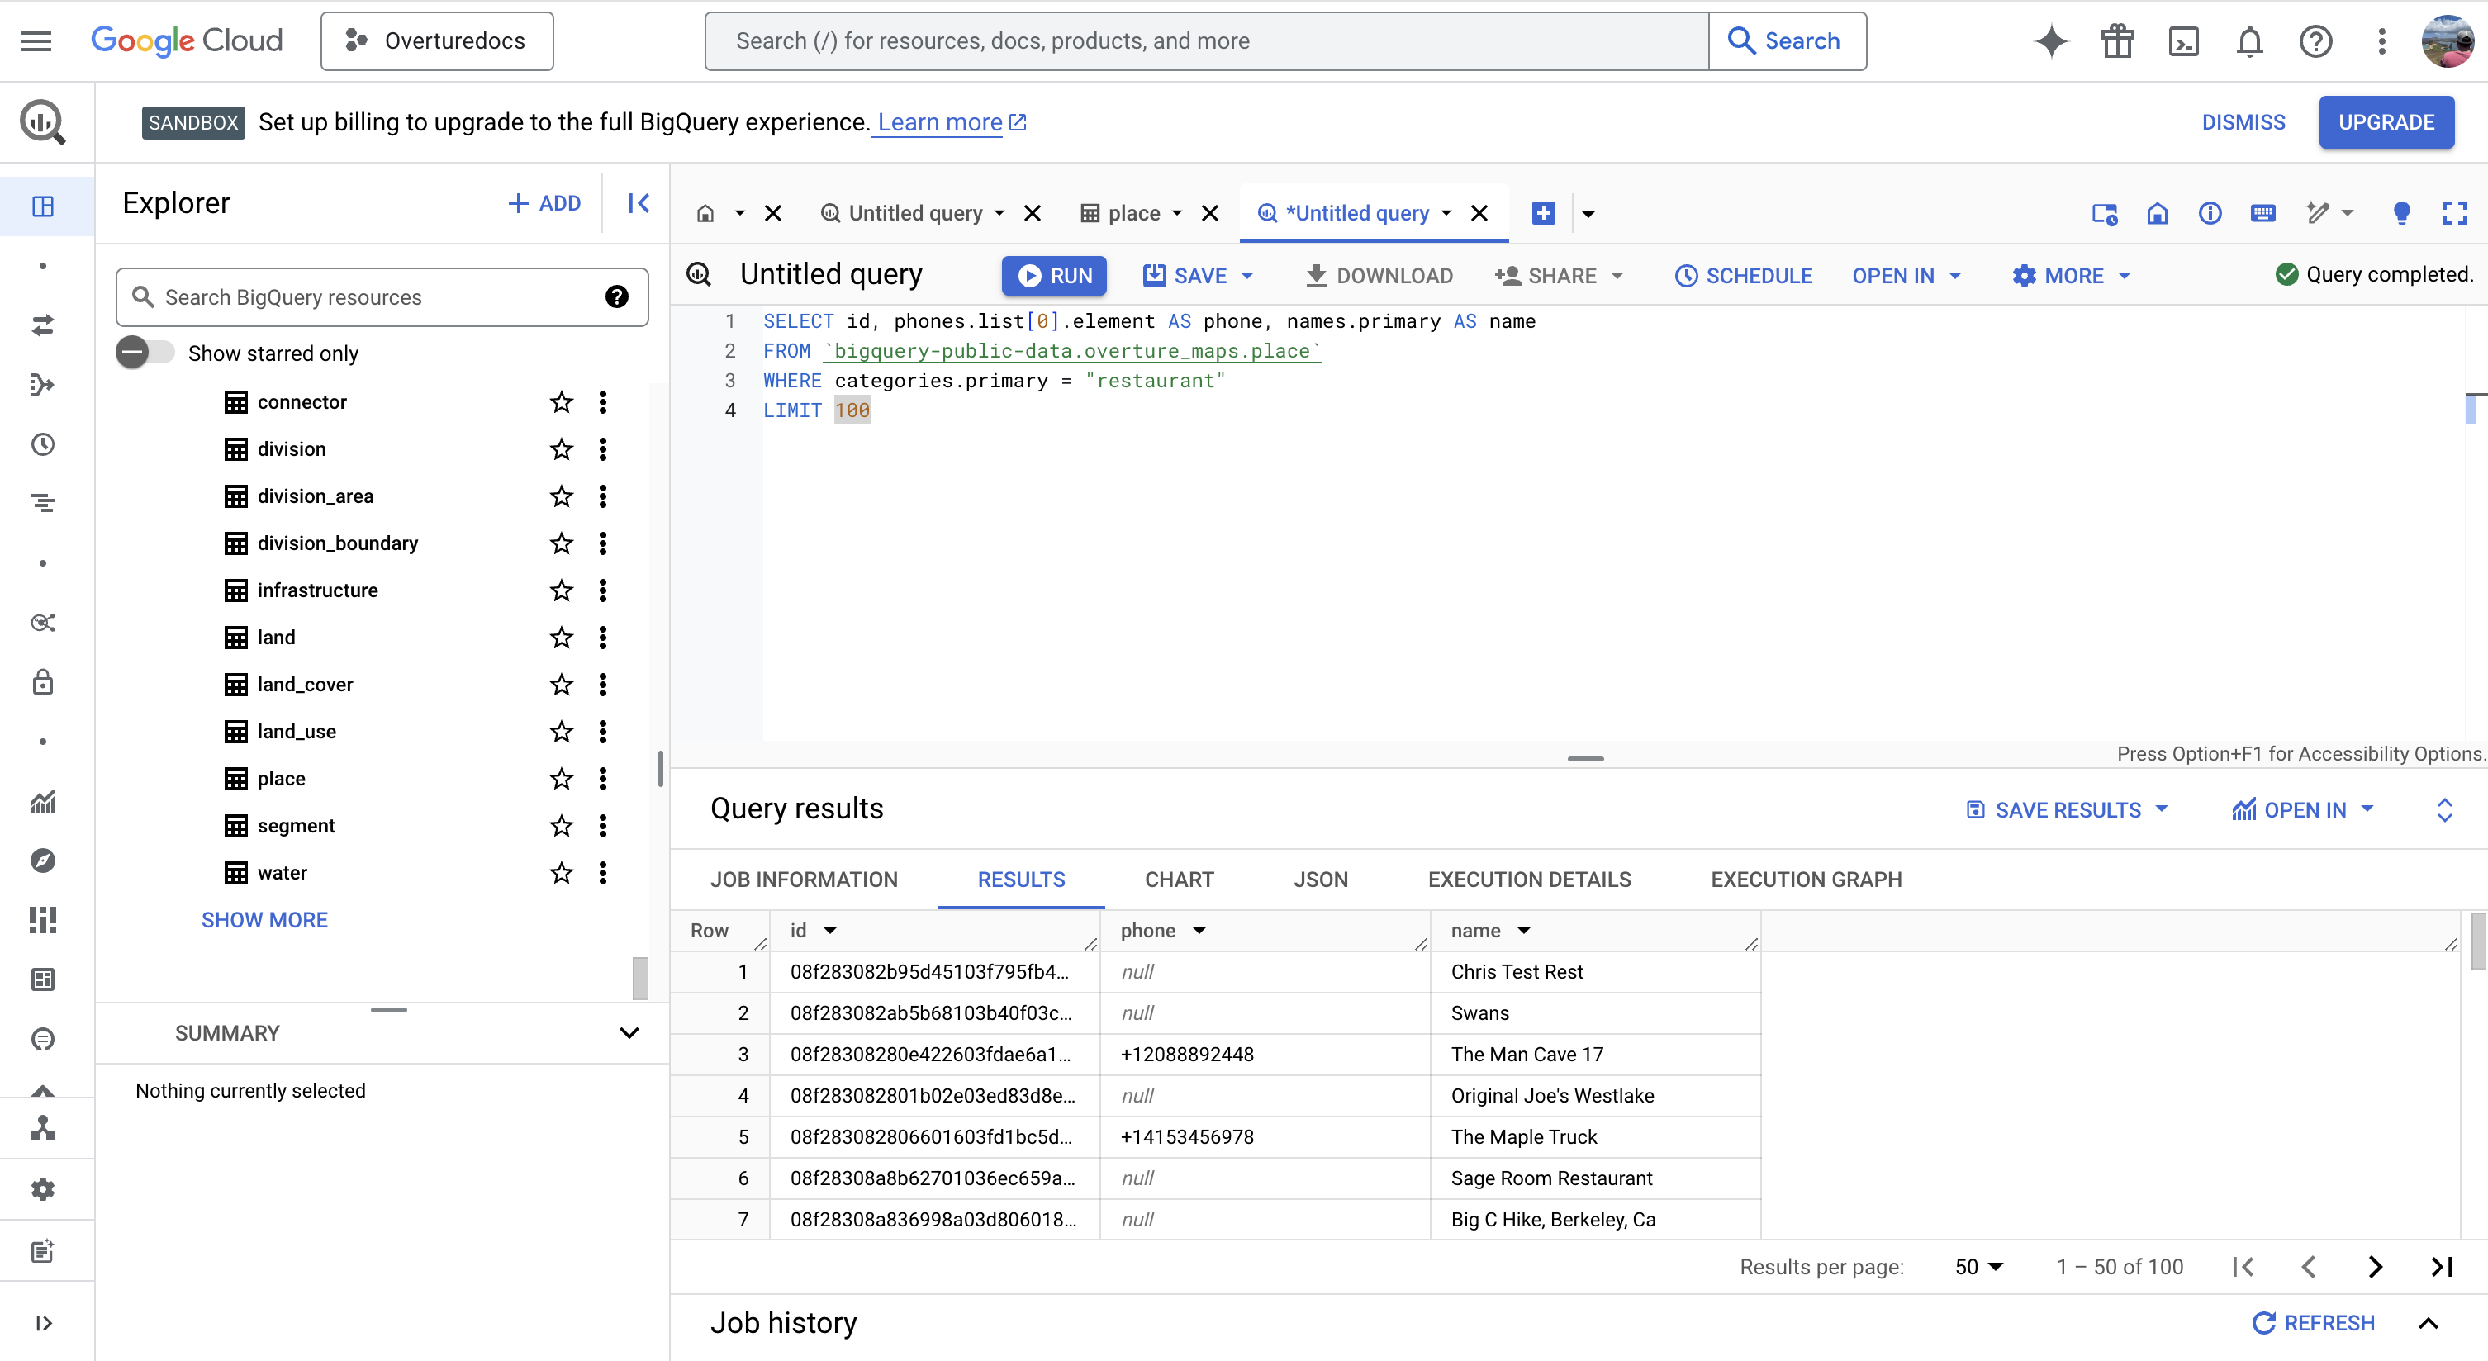Star the segment table
Image resolution: width=2488 pixels, height=1361 pixels.
[561, 826]
